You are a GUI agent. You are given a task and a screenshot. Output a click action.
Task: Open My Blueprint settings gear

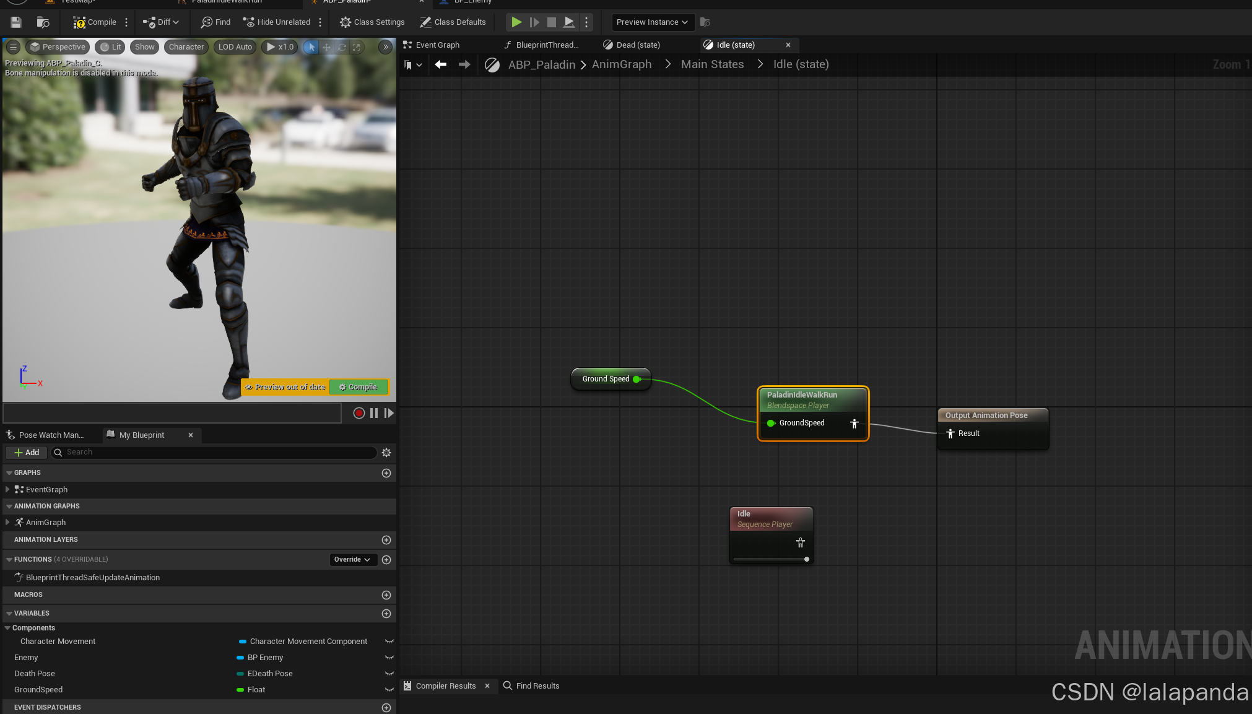tap(386, 453)
